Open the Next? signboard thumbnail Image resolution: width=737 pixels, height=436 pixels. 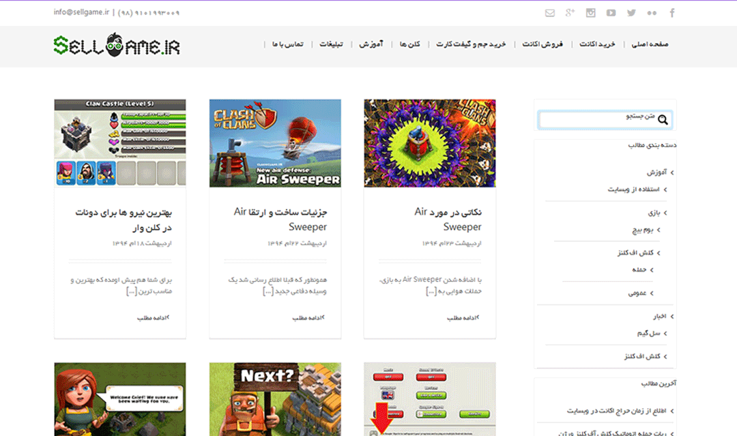click(275, 399)
